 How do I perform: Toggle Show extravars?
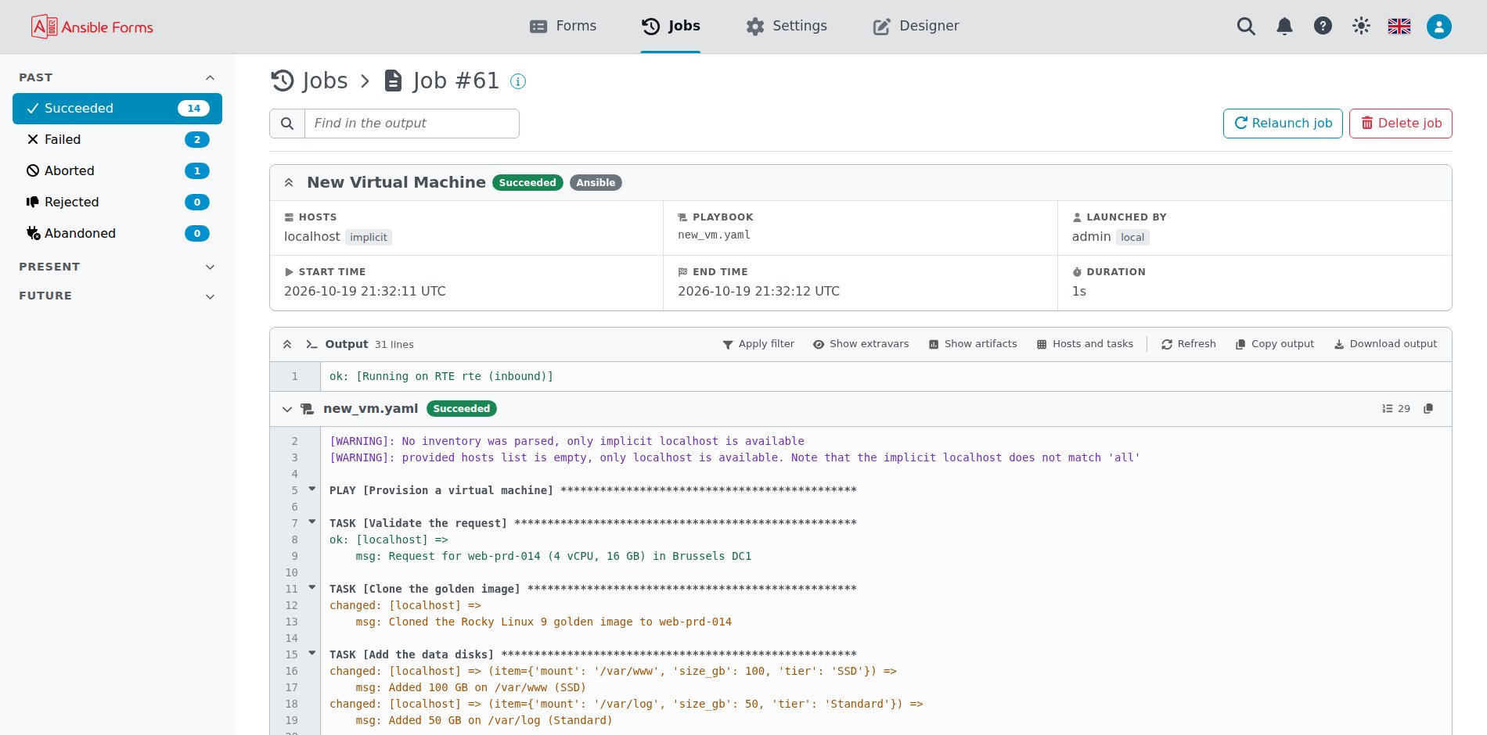(861, 344)
